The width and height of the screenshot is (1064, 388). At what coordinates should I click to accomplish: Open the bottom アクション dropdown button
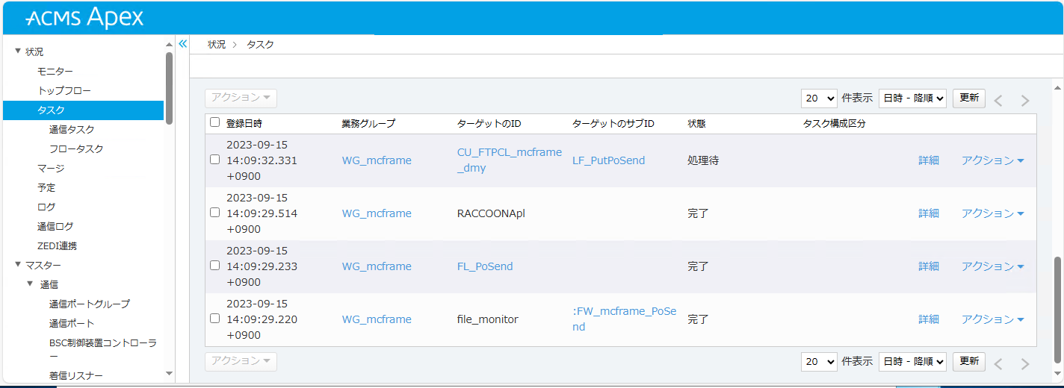(x=241, y=361)
